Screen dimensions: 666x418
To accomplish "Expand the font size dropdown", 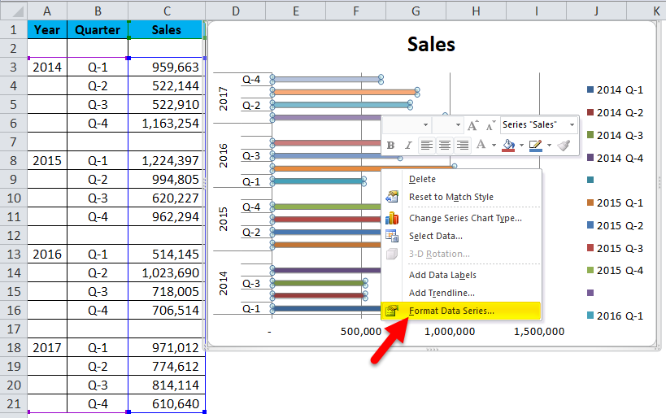I will (x=458, y=125).
